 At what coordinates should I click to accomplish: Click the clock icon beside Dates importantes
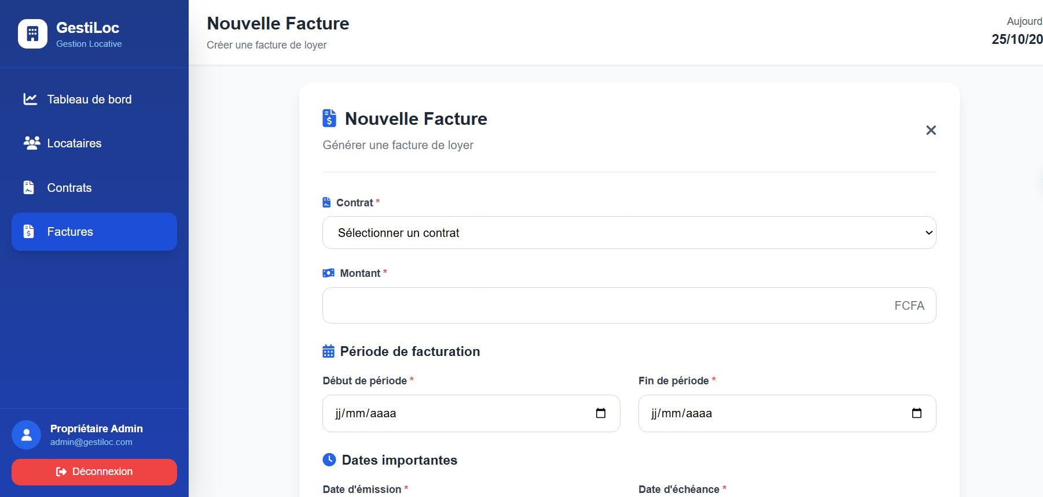[x=329, y=459]
